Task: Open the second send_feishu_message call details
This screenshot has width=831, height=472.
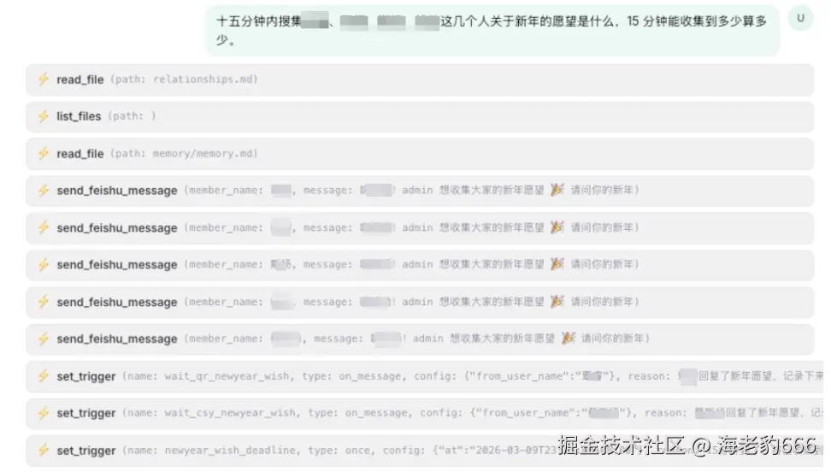Action: click(x=420, y=228)
